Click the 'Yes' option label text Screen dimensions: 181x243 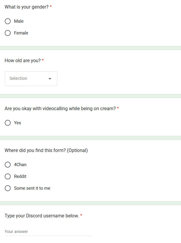point(17,123)
